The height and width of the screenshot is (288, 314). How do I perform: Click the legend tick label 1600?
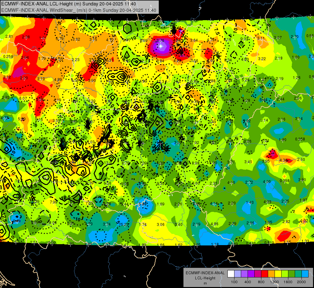[x=288, y=282]
